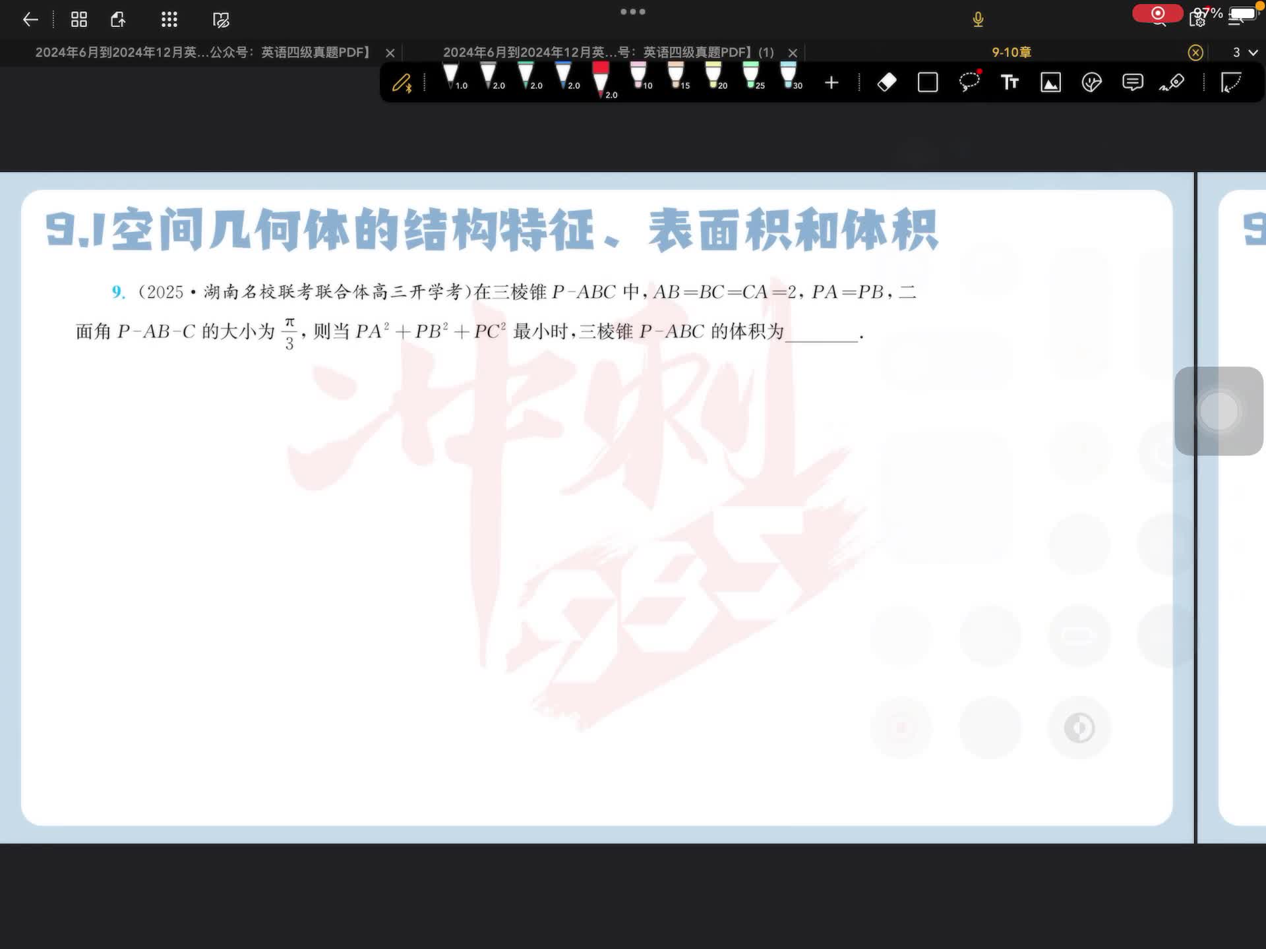Expand the page number 3 dropdown
Image resolution: width=1266 pixels, height=949 pixels.
point(1245,52)
